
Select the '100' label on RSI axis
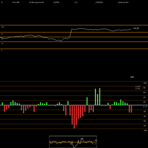[2, 27]
